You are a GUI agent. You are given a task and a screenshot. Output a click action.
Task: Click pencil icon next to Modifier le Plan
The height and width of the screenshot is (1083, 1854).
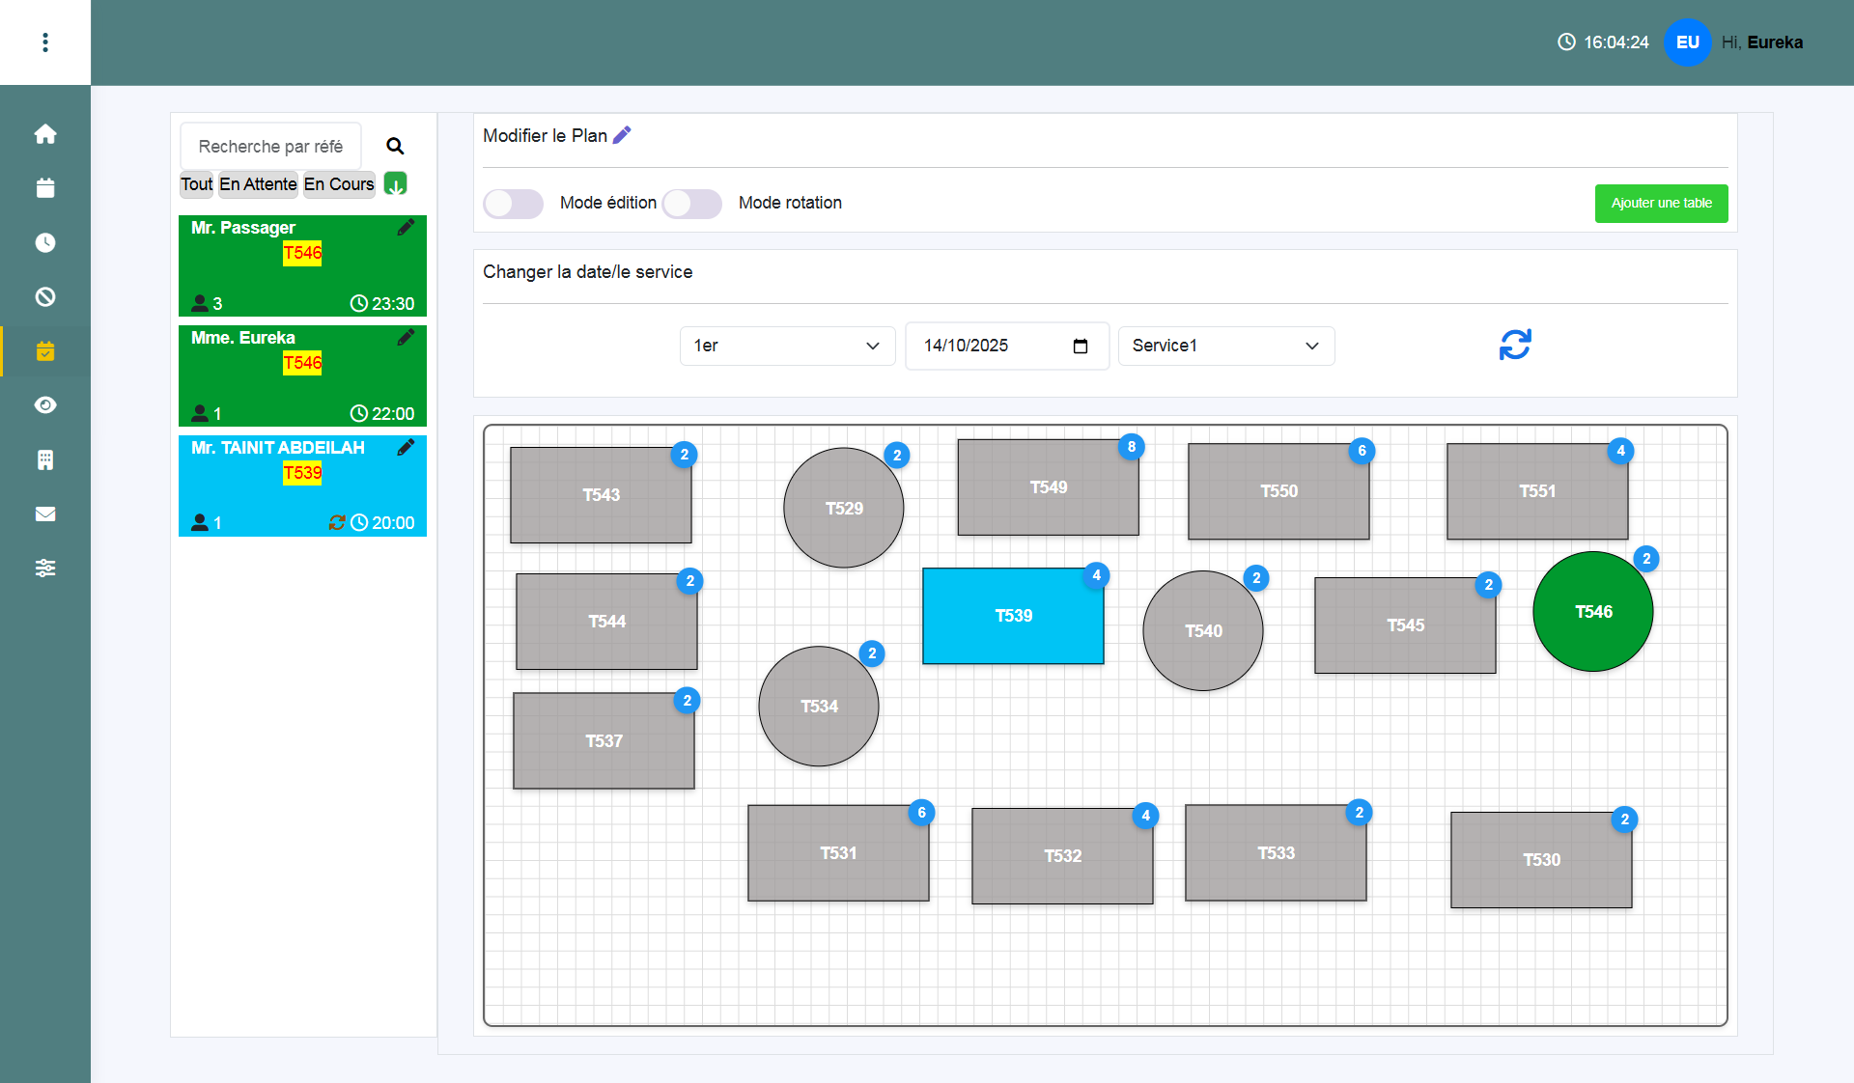(x=623, y=135)
